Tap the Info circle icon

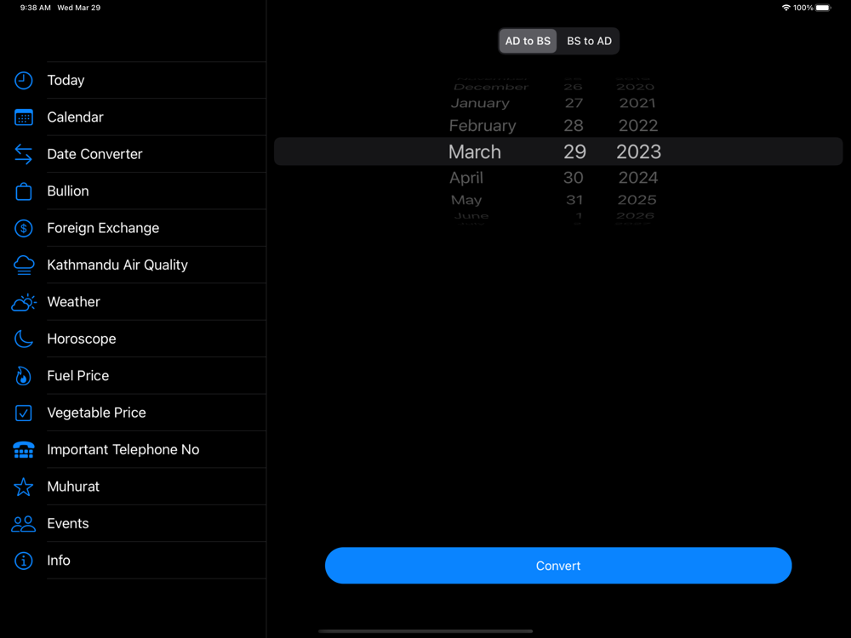click(x=23, y=561)
